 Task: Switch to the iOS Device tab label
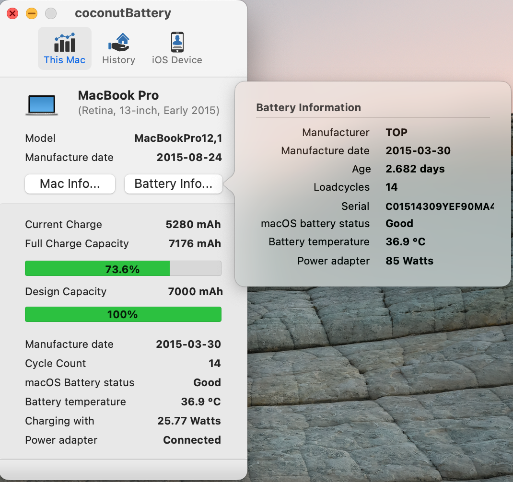pos(177,60)
